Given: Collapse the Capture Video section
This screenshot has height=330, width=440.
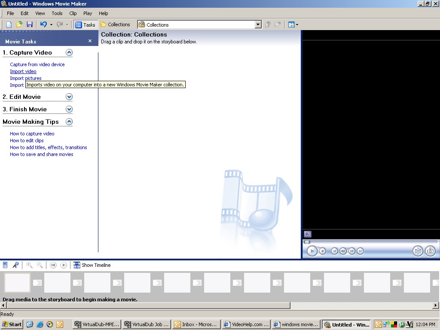Looking at the screenshot, I should [x=69, y=52].
